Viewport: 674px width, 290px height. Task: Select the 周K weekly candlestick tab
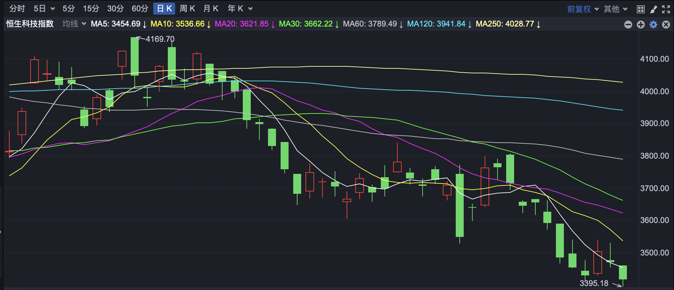pyautogui.click(x=187, y=9)
